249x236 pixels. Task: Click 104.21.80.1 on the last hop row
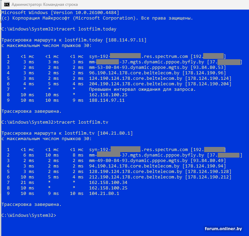click(104, 194)
